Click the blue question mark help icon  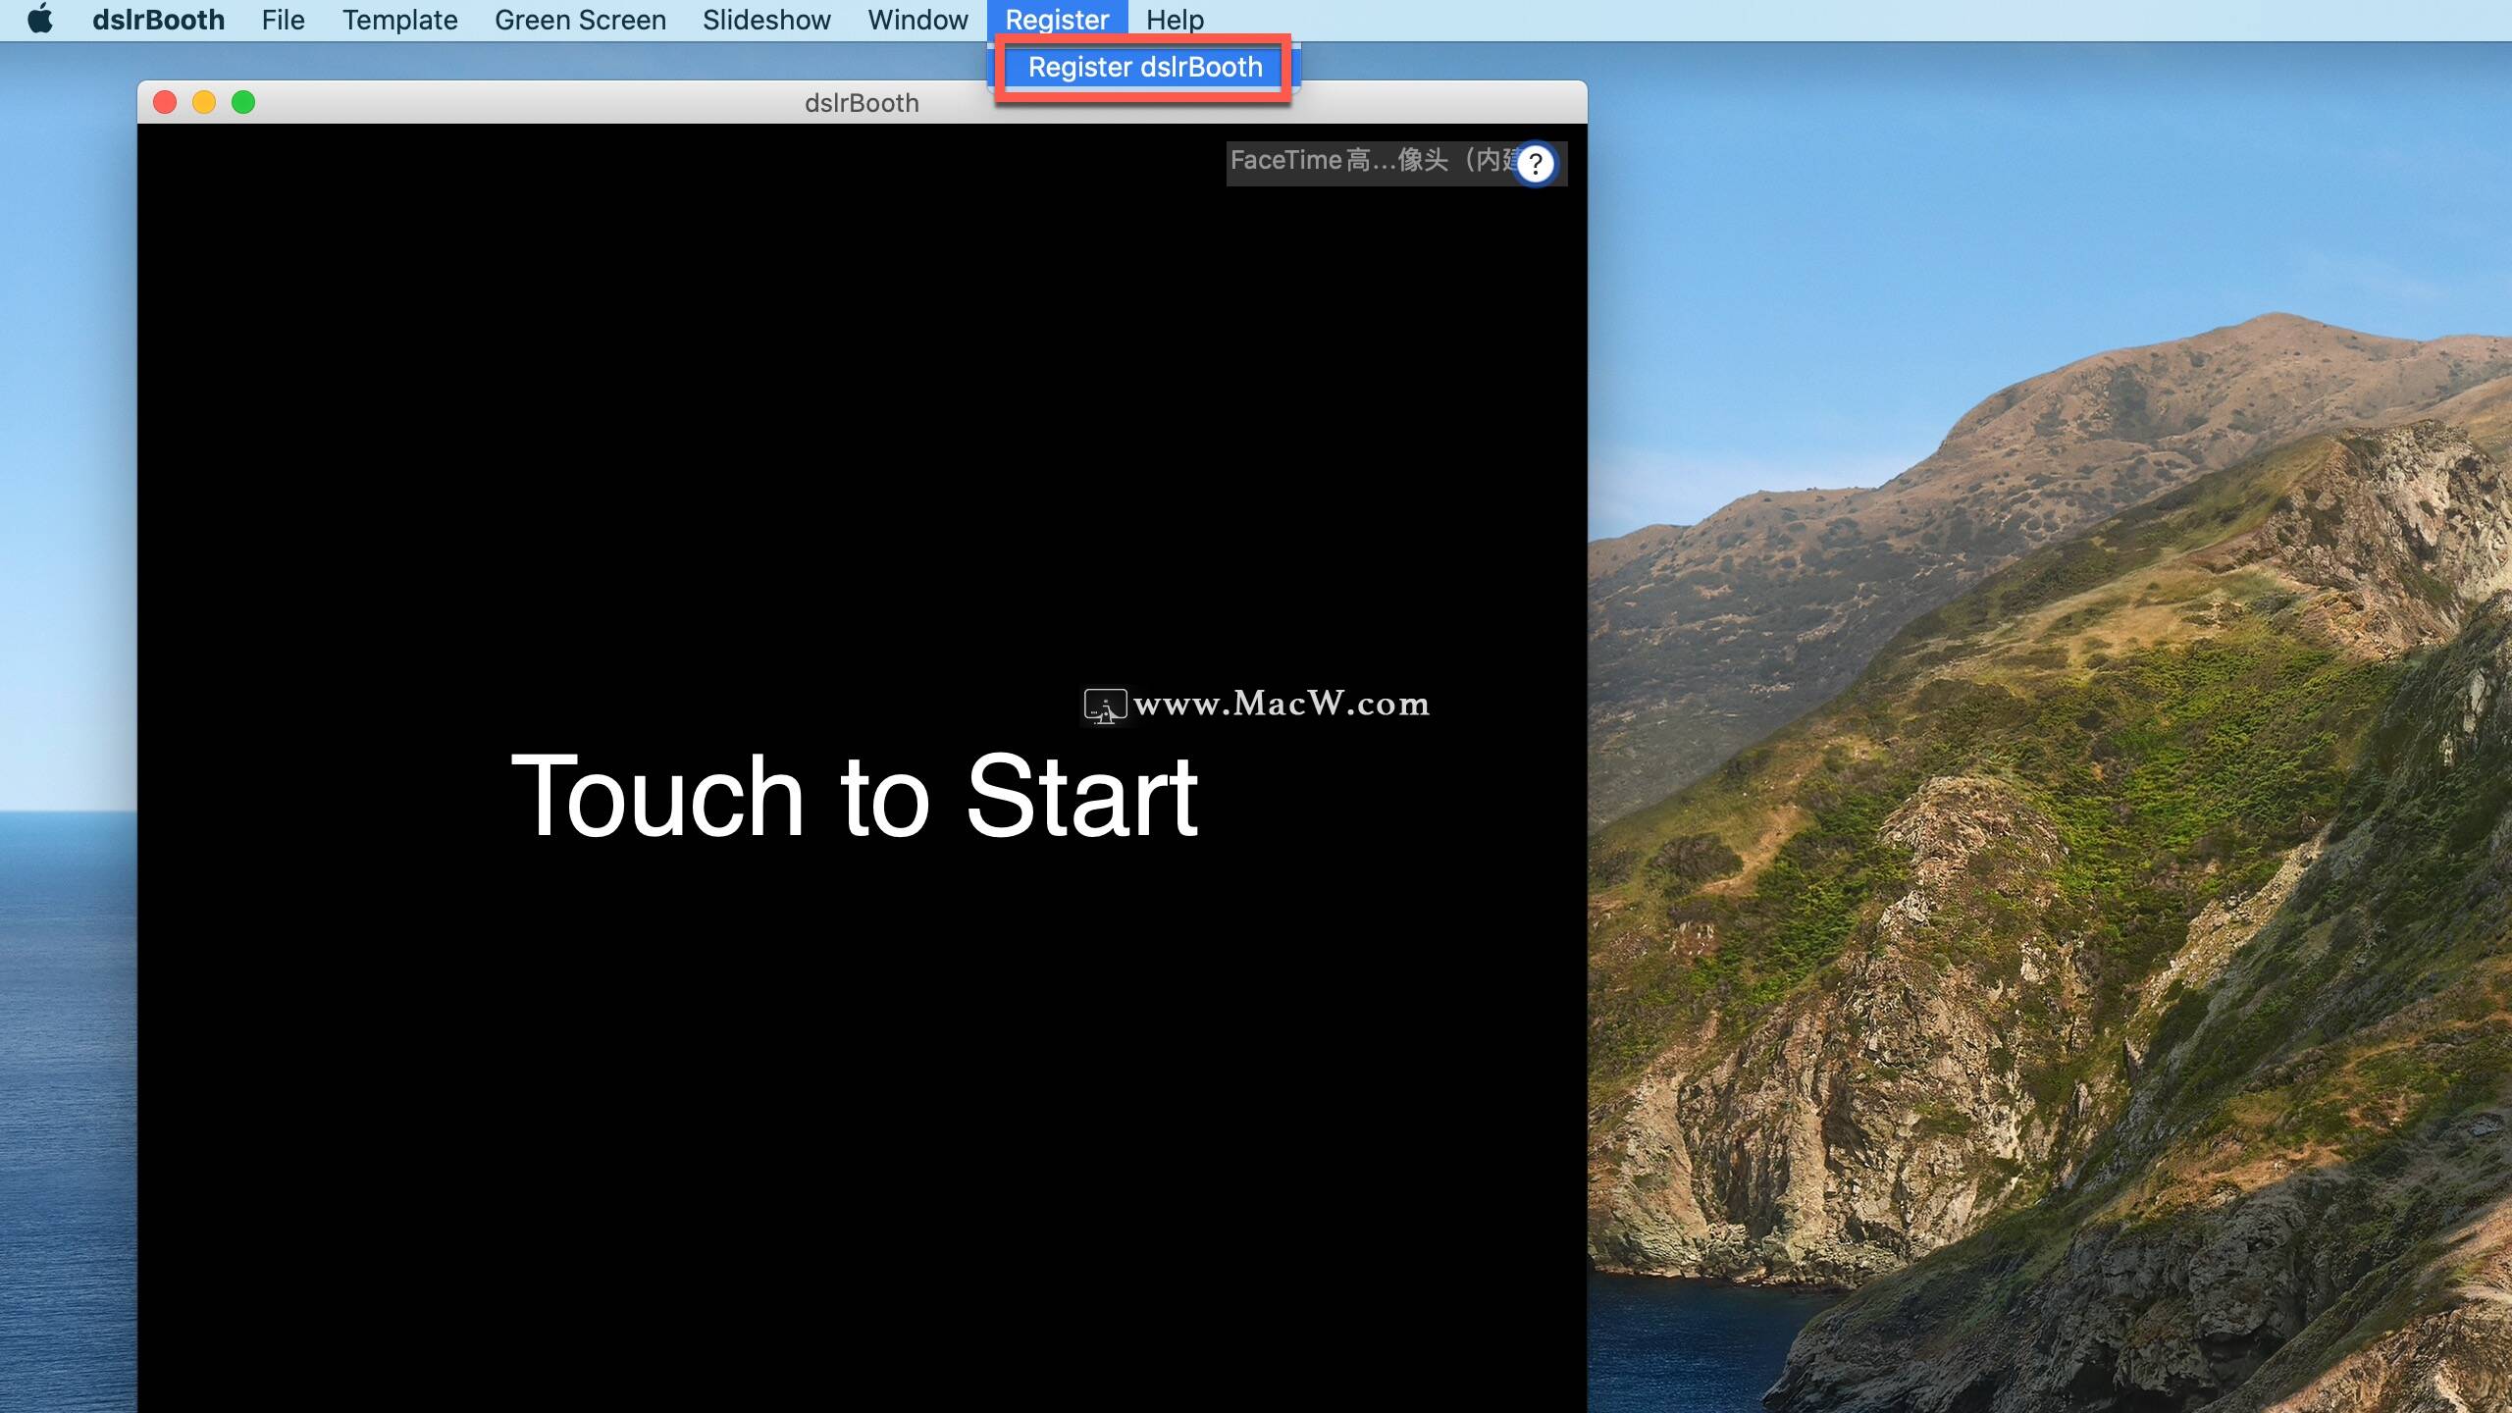point(1536,164)
